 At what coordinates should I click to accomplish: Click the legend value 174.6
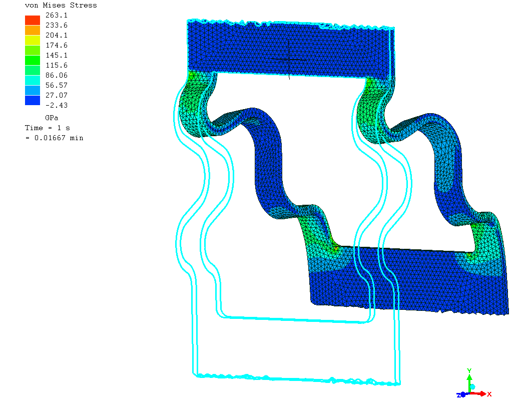pyautogui.click(x=57, y=45)
